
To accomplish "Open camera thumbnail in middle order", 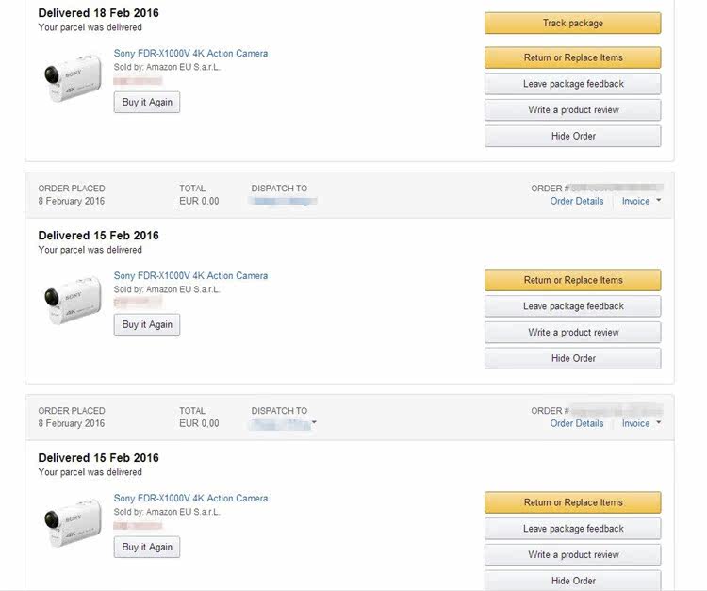I will (73, 301).
